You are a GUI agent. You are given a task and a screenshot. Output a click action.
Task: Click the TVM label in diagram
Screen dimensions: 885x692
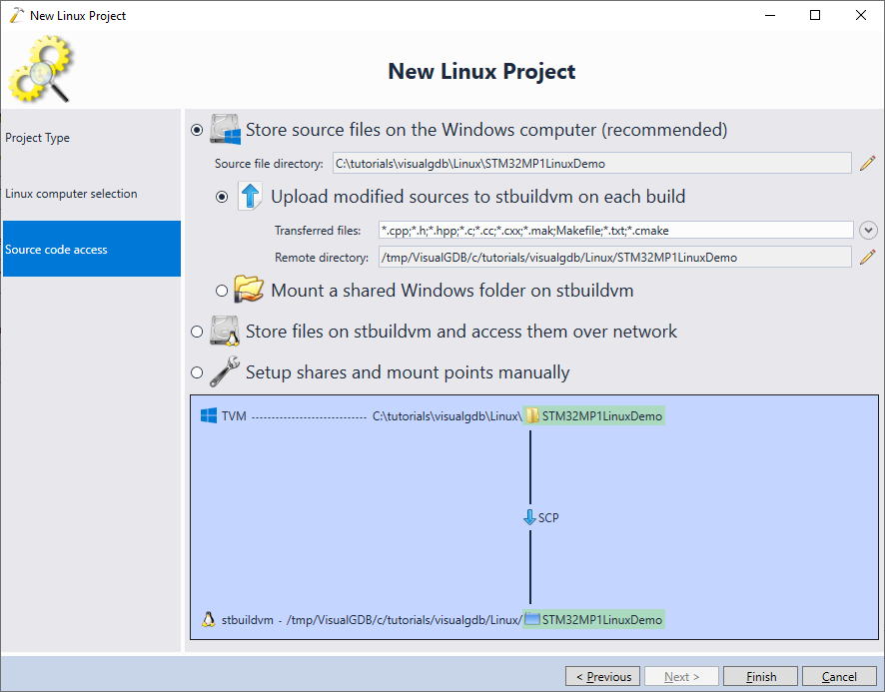(234, 416)
